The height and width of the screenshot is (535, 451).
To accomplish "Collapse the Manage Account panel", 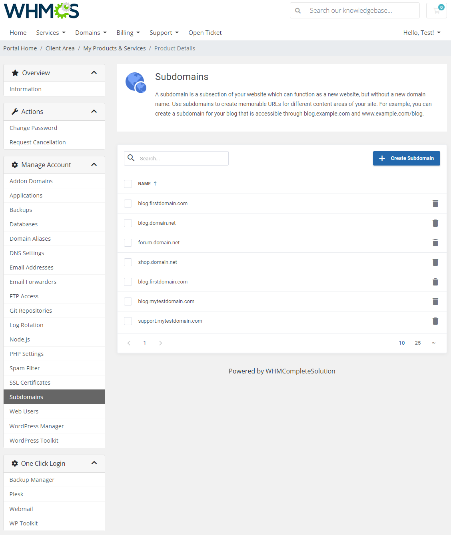I will [94, 165].
